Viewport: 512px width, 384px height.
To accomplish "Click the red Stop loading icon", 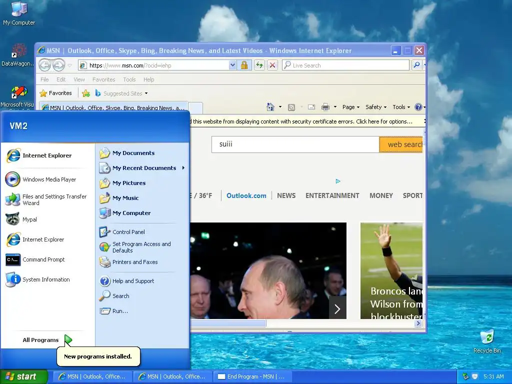I will 272,65.
